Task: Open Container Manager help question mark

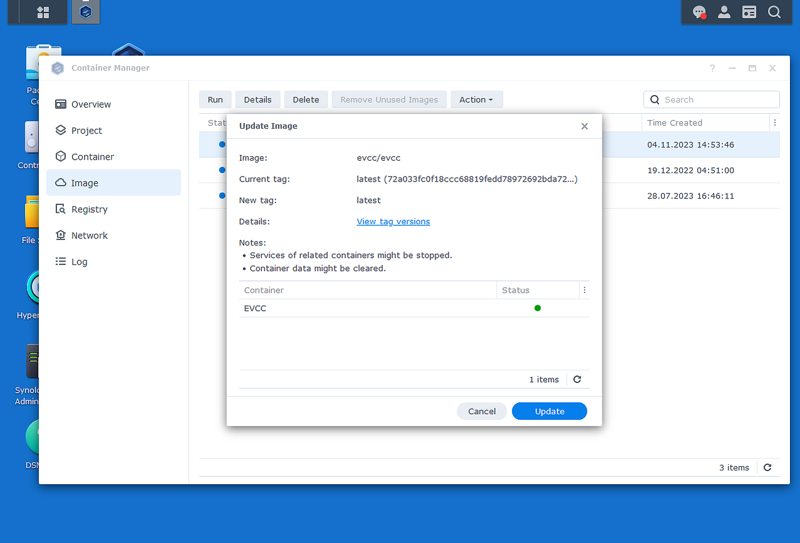Action: (x=712, y=68)
